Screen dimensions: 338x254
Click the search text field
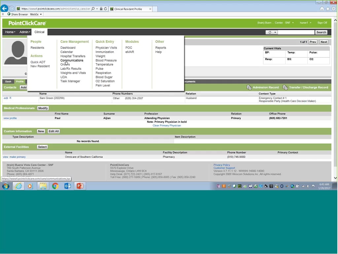(x=296, y=32)
